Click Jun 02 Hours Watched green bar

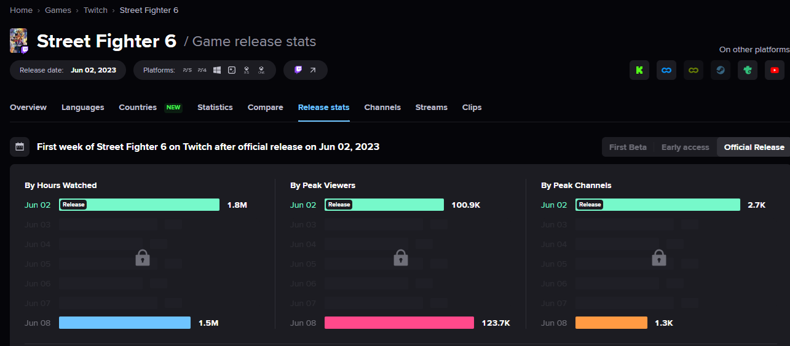click(x=139, y=205)
